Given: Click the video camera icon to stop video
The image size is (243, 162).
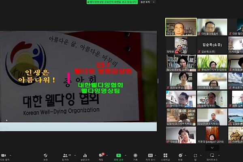Looking at the screenshot, I should [x=3, y=156].
